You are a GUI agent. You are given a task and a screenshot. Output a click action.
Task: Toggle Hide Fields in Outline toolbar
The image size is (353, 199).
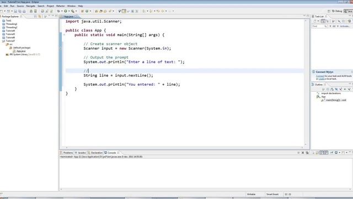(x=336, y=90)
